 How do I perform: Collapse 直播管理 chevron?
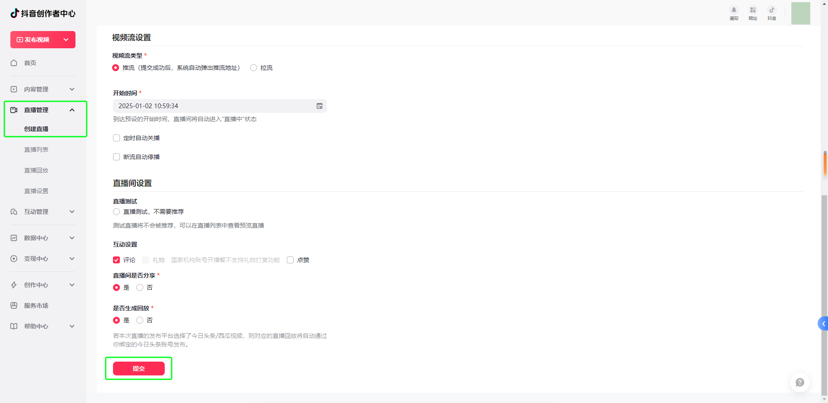(x=72, y=110)
